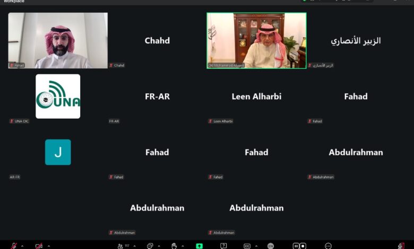Image resolution: width=414 pixels, height=249 pixels.
Task: Open the Chat panel
Action: point(150,246)
